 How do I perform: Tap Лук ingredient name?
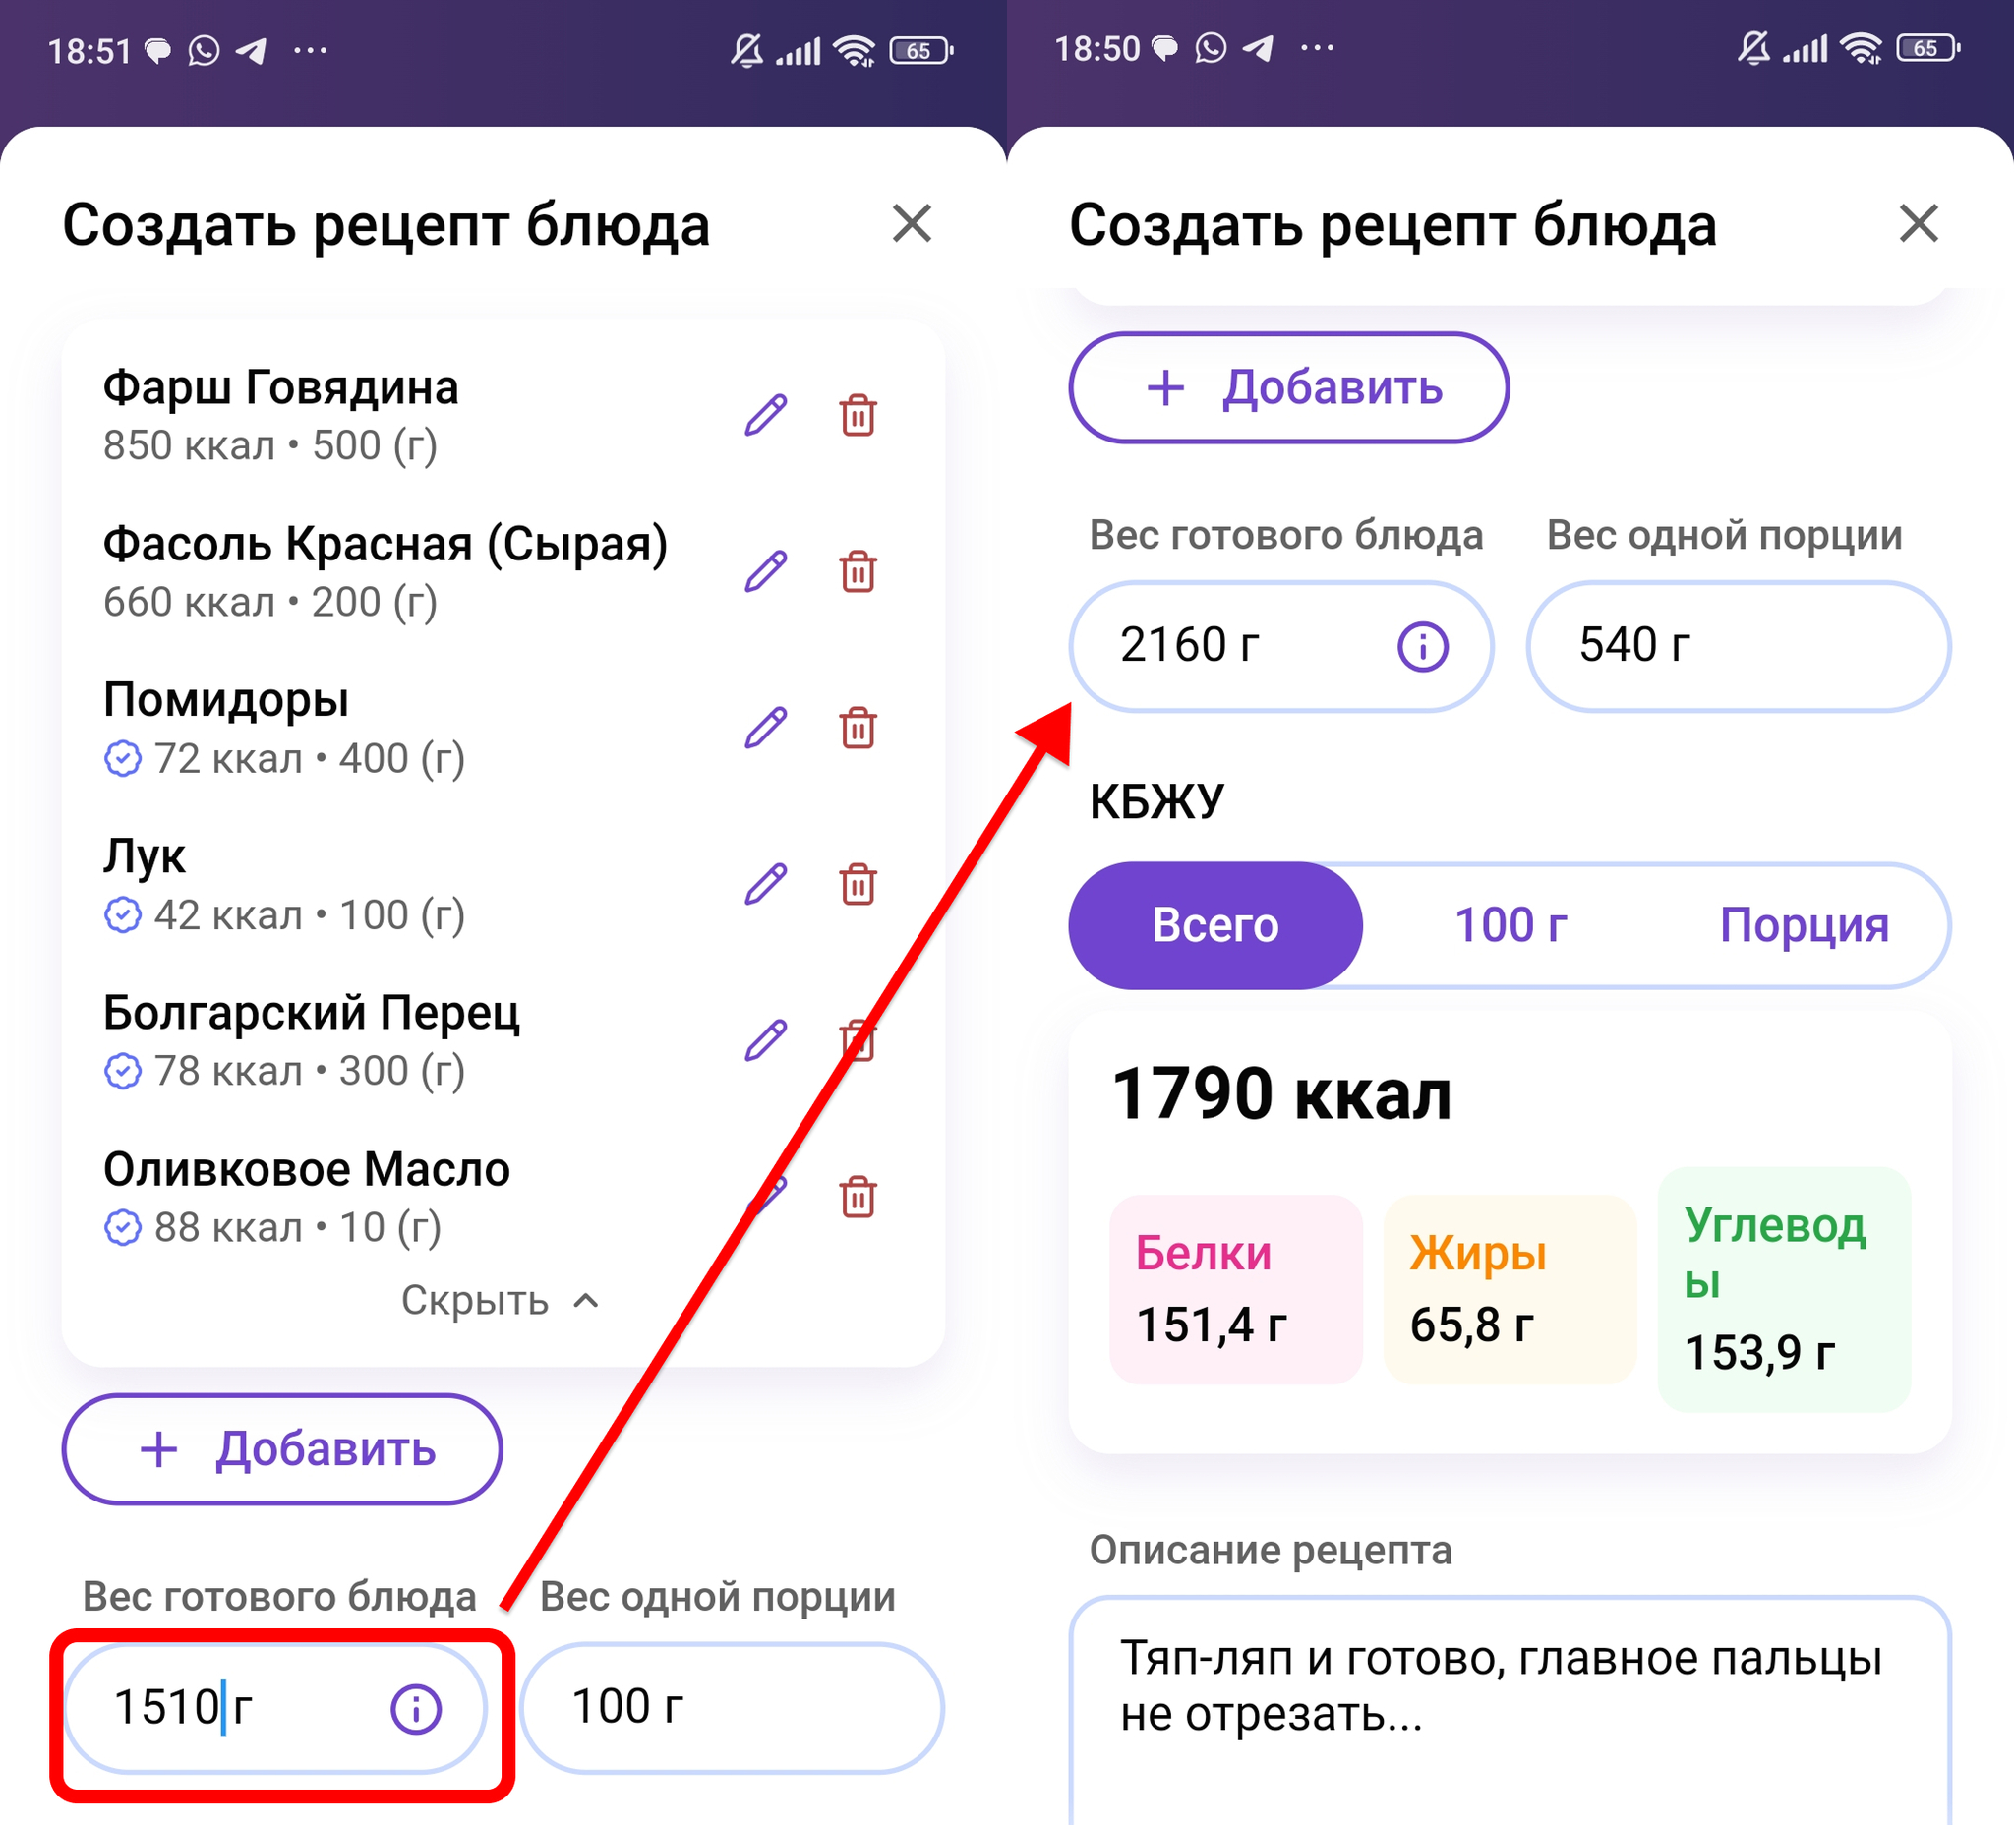click(145, 856)
